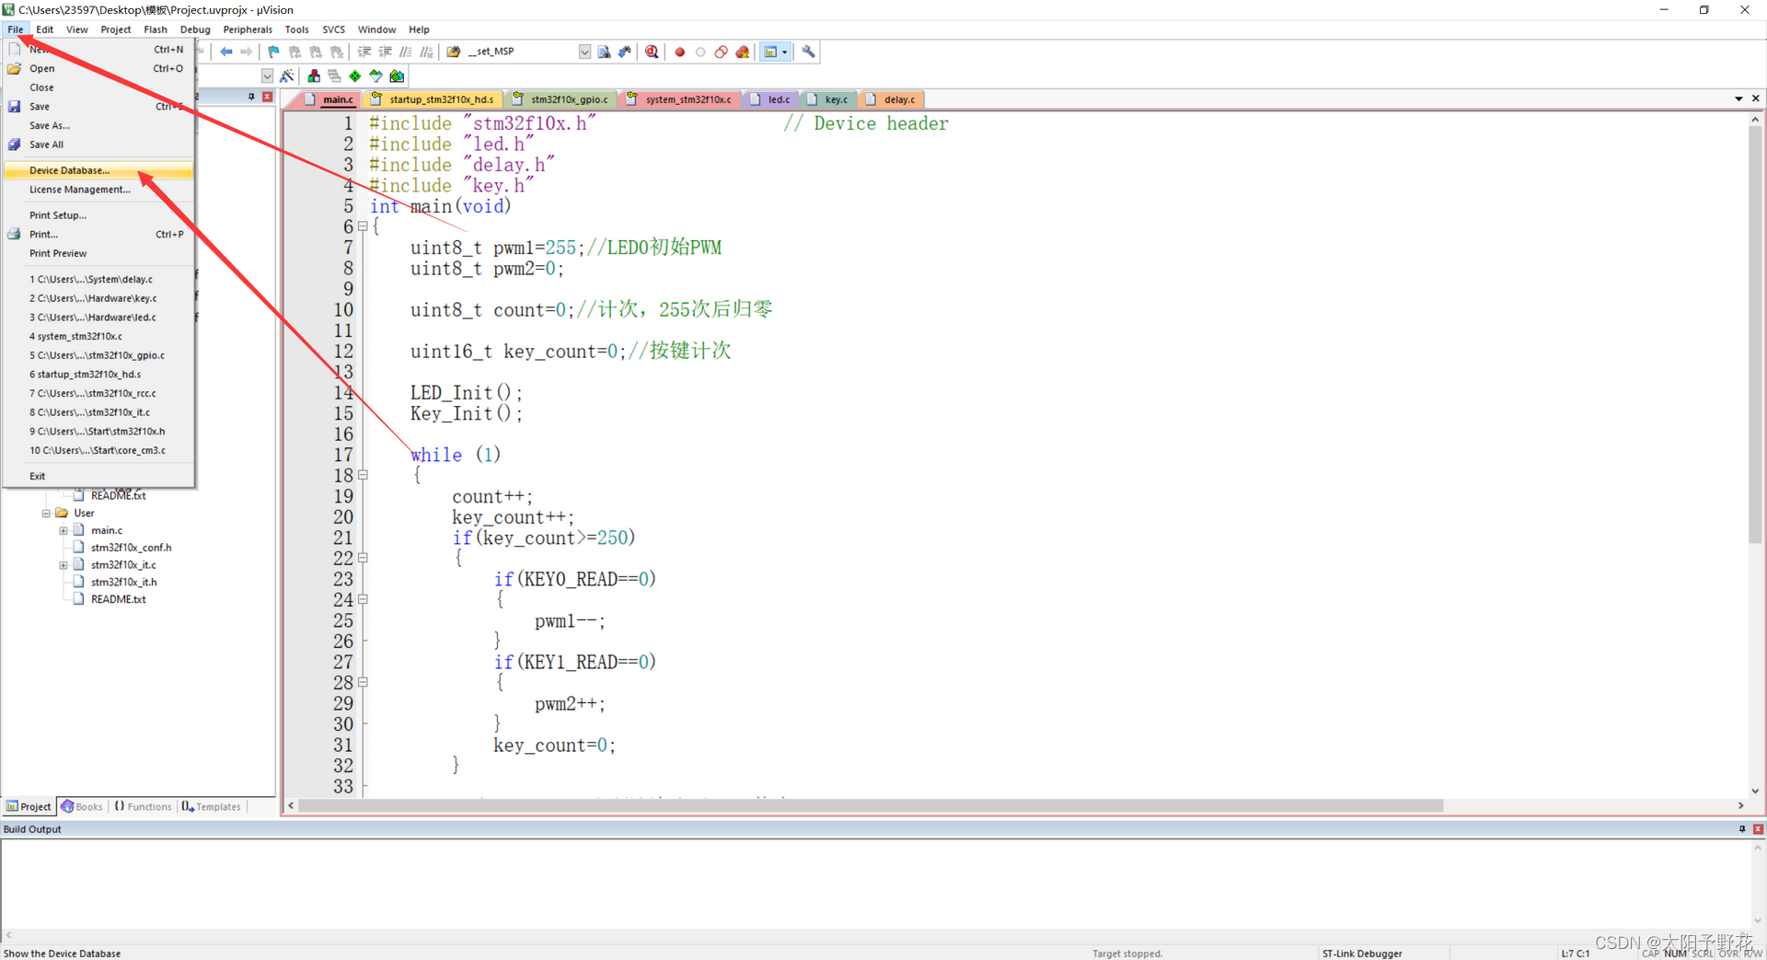The width and height of the screenshot is (1767, 960).
Task: Toggle a bookmark with the blue flag icon
Action: (x=273, y=52)
